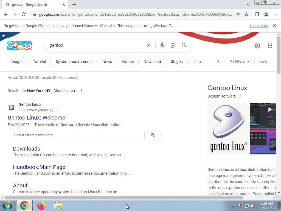Dismiss the Windows 7 update notice
This screenshot has height=211, width=281.
pos(274,26)
